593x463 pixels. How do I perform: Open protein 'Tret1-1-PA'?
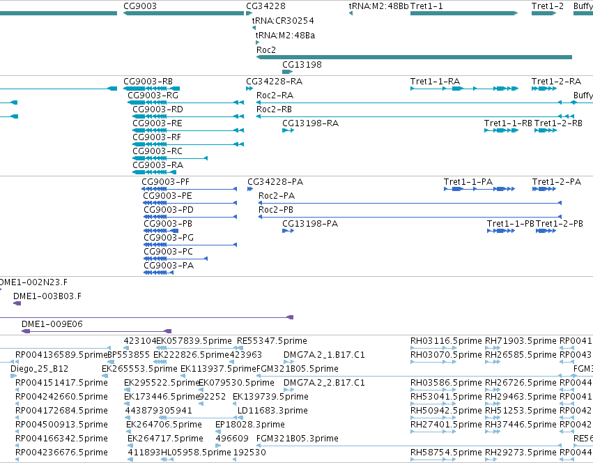(x=468, y=182)
